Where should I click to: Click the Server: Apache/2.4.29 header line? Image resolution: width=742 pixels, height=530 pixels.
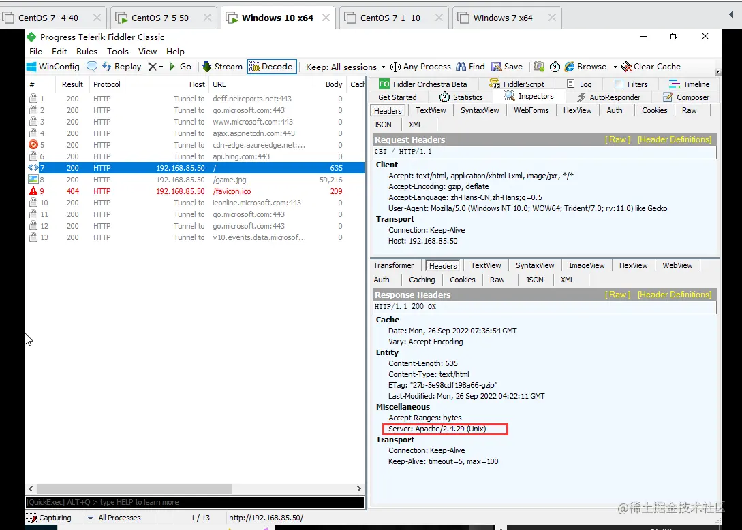(x=437, y=429)
